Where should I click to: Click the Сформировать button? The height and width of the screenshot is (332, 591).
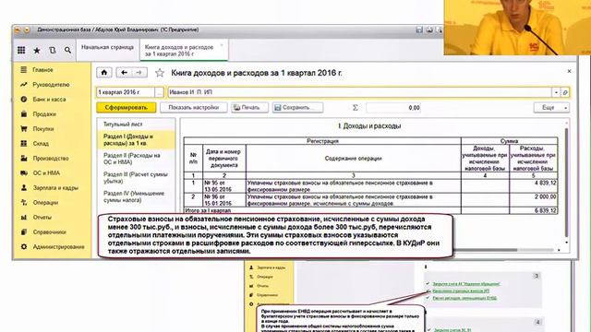pyautogui.click(x=126, y=108)
